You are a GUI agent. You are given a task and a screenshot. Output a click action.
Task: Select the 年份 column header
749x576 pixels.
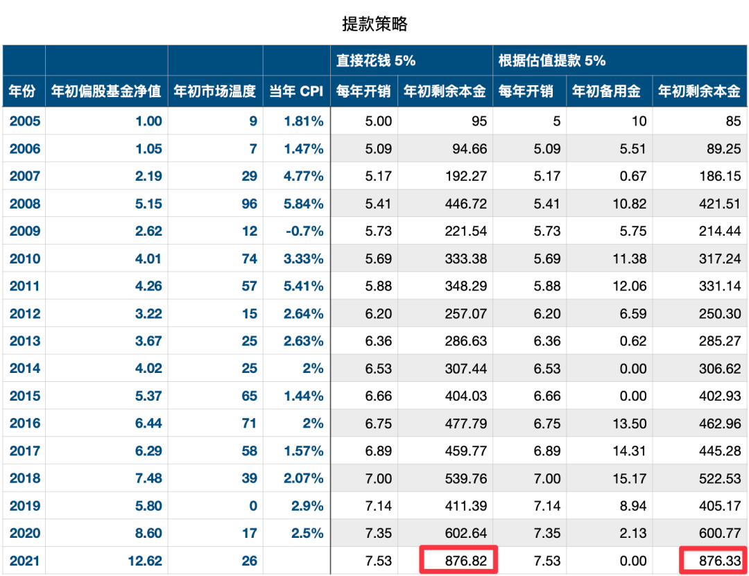24,91
